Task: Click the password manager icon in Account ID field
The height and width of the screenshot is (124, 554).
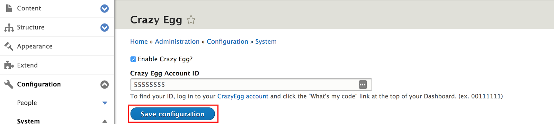Action: 363,84
